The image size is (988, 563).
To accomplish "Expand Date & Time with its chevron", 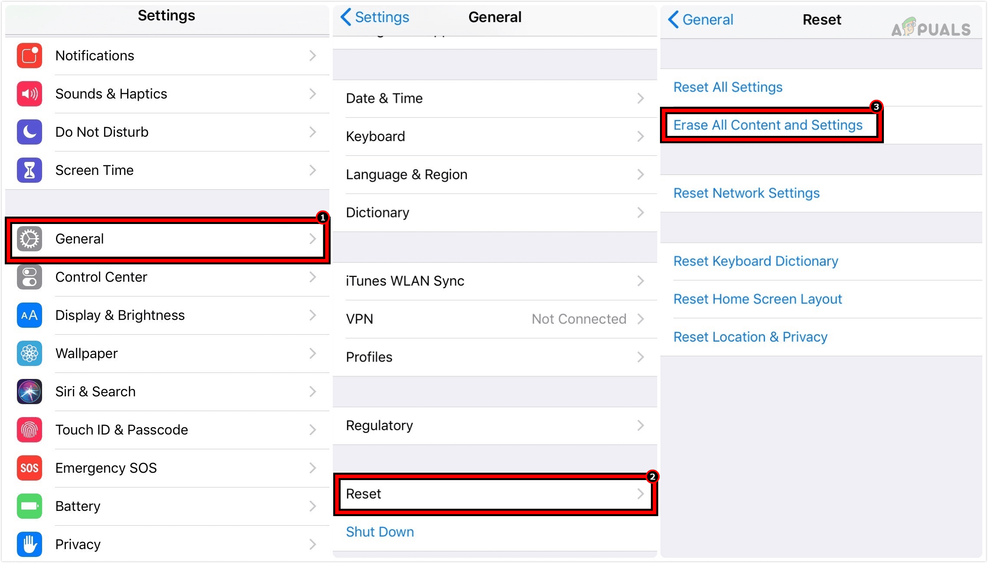I will pos(641,98).
